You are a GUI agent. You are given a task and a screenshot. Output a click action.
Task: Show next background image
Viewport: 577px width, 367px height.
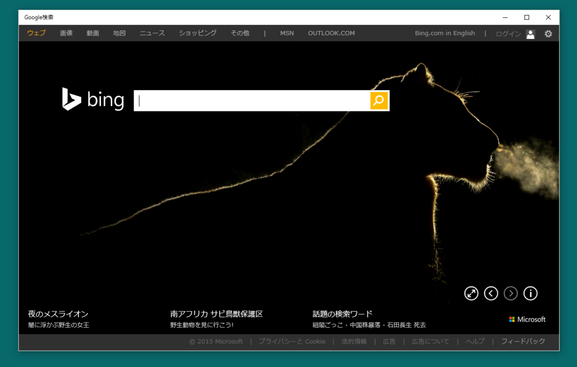pyautogui.click(x=511, y=293)
